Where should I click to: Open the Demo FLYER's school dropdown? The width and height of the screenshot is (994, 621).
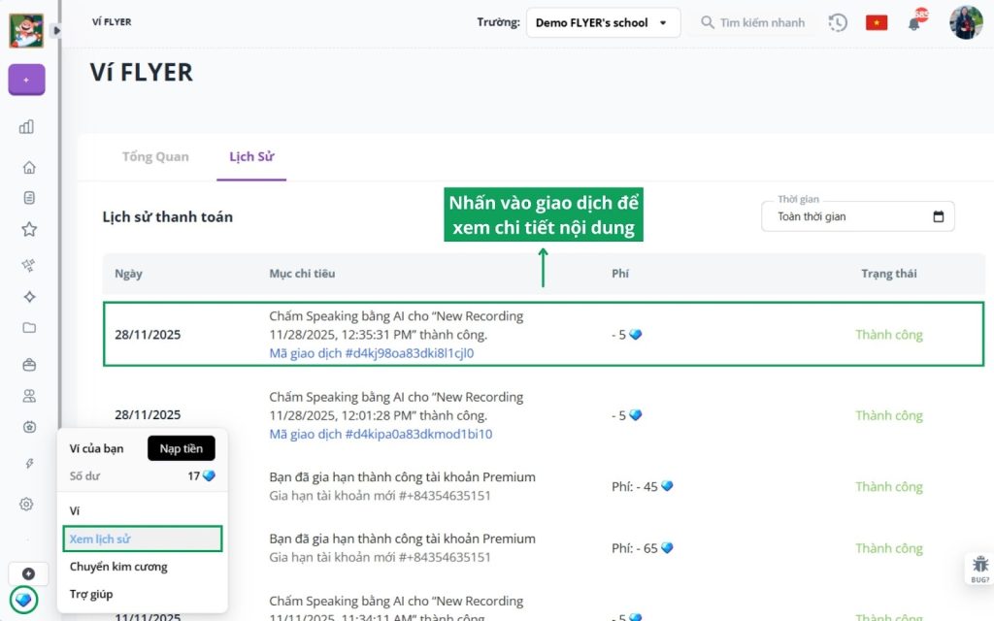603,22
